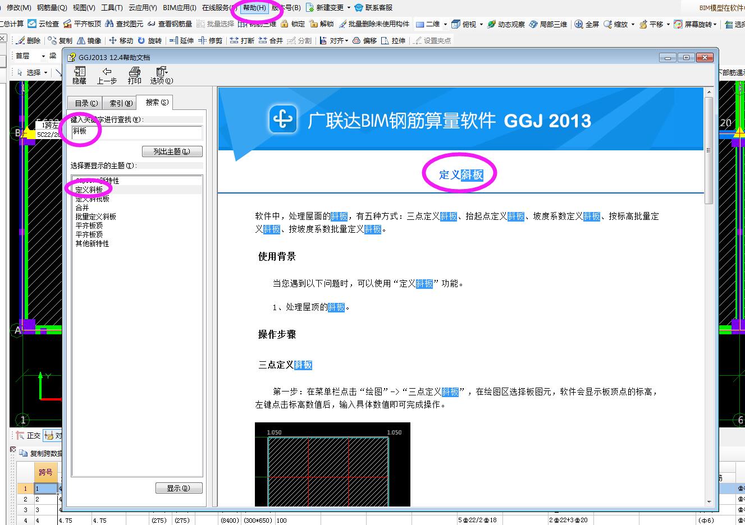745x525 pixels.
Task: Click the 隐藏 hide button in help window
Action: click(80, 75)
